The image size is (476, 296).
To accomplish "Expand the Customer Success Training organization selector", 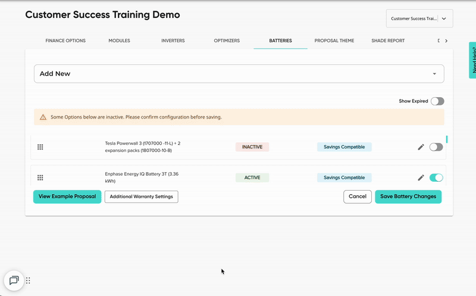I will pos(419,18).
